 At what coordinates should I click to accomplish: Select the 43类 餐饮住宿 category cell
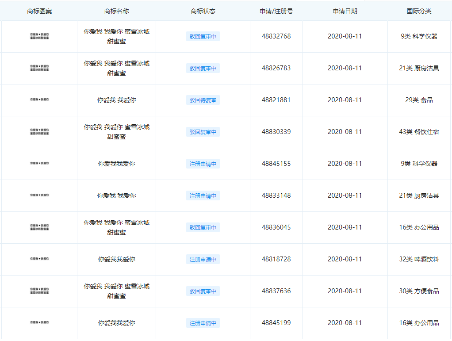(419, 132)
